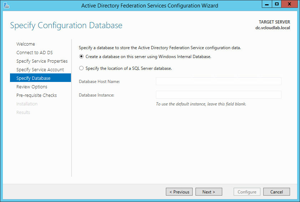Image resolution: width=300 pixels, height=202 pixels.
Task: Click the dc.vcloudlab.local server name
Action: pyautogui.click(x=273, y=28)
